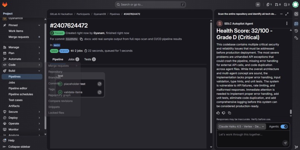Screen dimensions: 300x150
Task: Switch to the Jobs tab
Action: pos(73,59)
